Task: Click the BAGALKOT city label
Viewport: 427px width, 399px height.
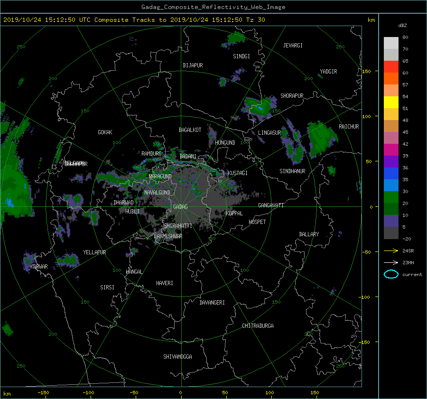Action: [190, 130]
